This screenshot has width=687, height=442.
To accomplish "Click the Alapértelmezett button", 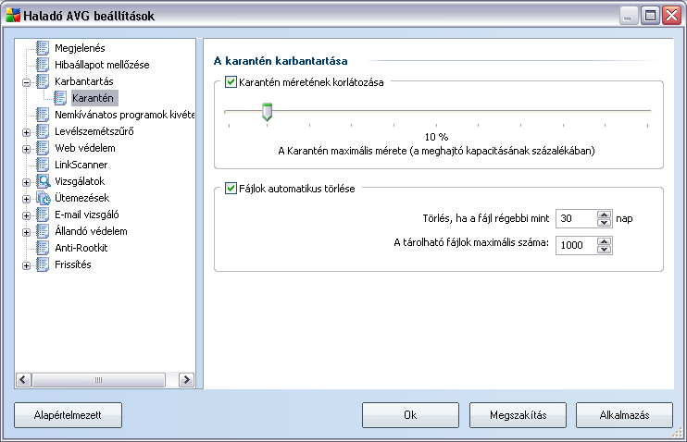I will click(68, 415).
